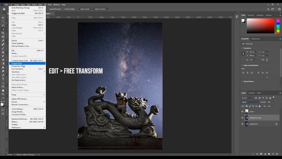The image size is (282, 159).
Task: Choose Sky Replacement from Edit menu
Action: click(27, 80)
